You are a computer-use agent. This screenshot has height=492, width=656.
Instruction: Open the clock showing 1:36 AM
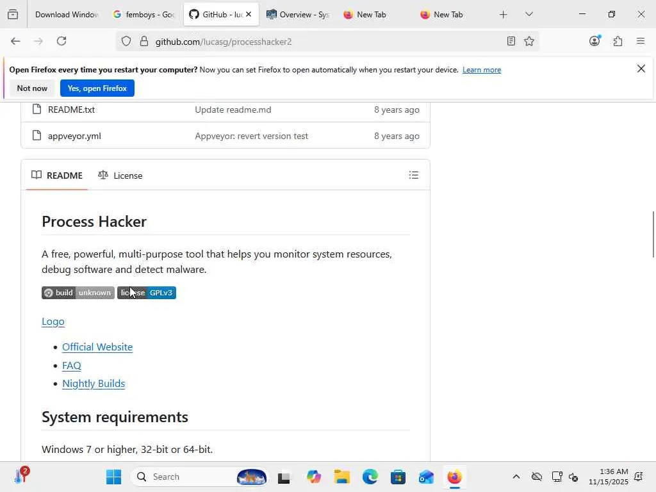pos(609,477)
